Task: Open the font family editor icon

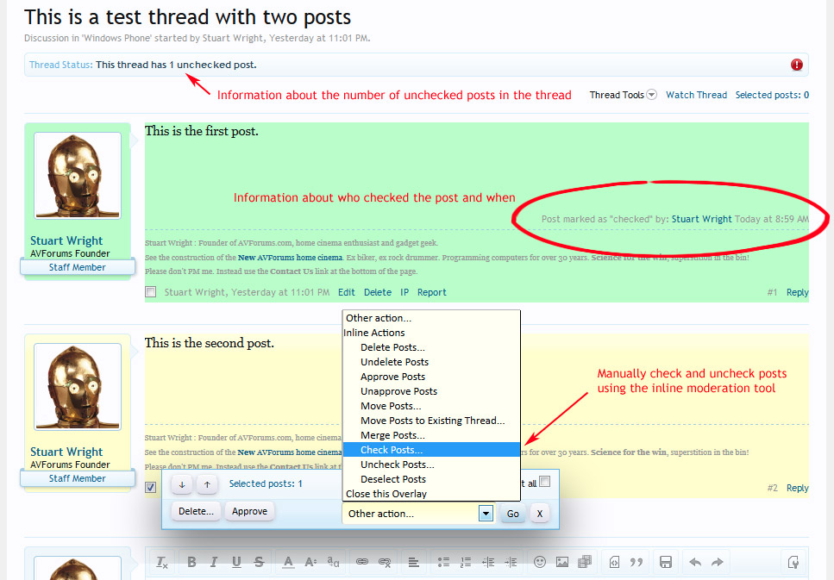Action: click(x=334, y=561)
